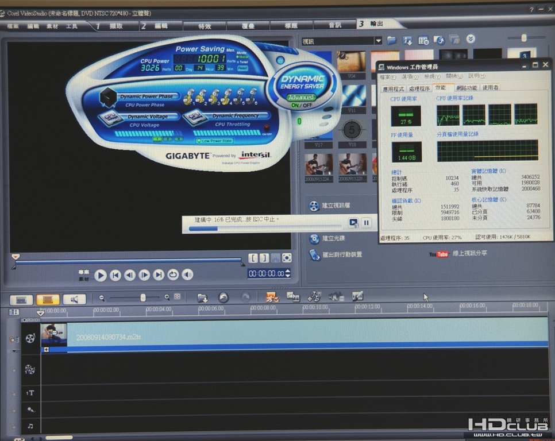The height and width of the screenshot is (441, 555).
Task: Click the title track T icon
Action: (x=30, y=393)
